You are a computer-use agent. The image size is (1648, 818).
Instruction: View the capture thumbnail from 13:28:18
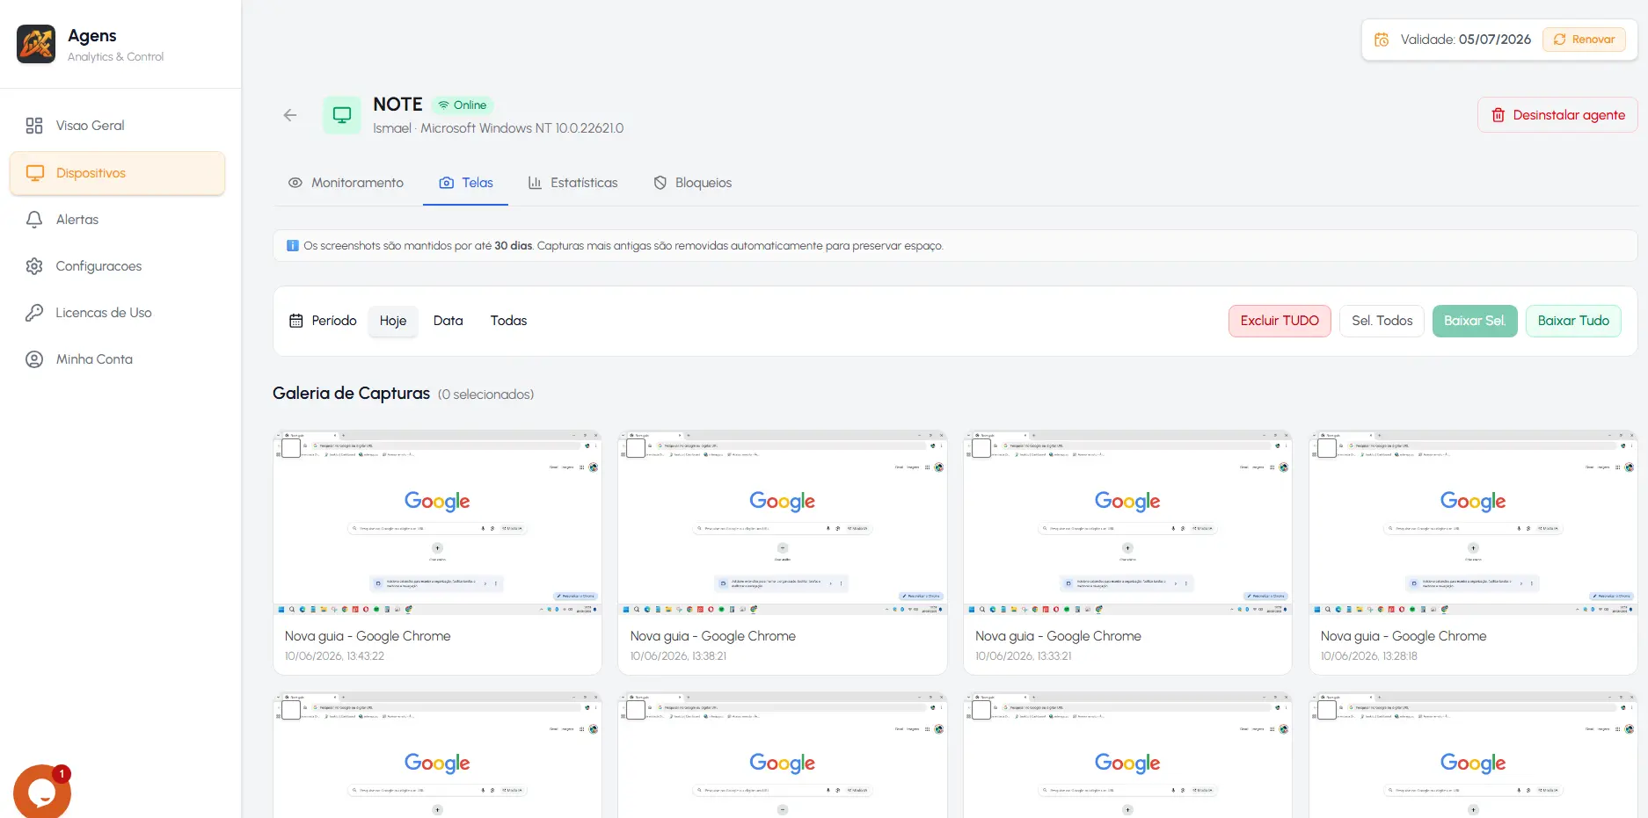click(x=1474, y=522)
